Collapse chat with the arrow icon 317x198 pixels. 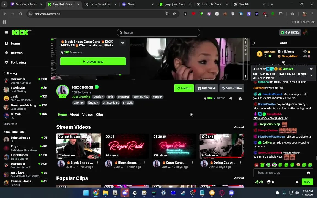[x=253, y=43]
